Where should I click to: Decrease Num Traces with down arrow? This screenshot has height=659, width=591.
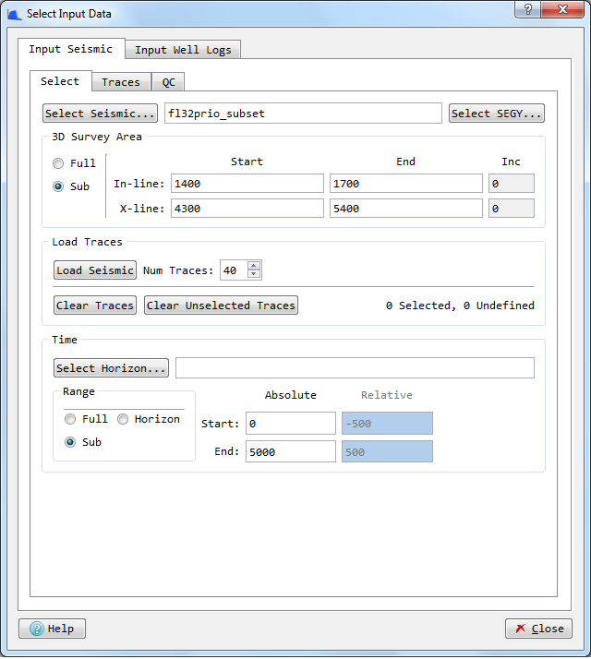[x=254, y=274]
